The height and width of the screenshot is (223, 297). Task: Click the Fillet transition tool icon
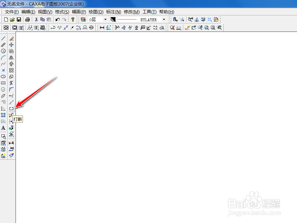(11, 89)
